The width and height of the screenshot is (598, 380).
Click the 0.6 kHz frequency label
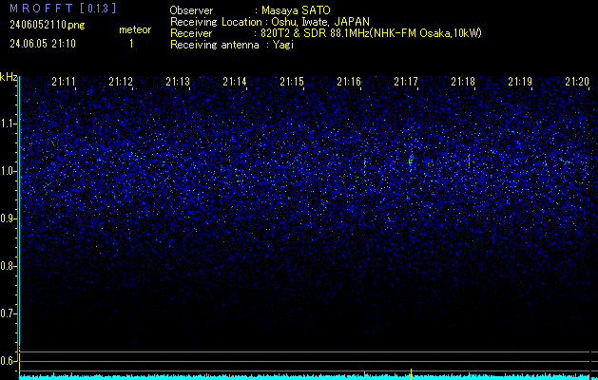click(x=8, y=361)
